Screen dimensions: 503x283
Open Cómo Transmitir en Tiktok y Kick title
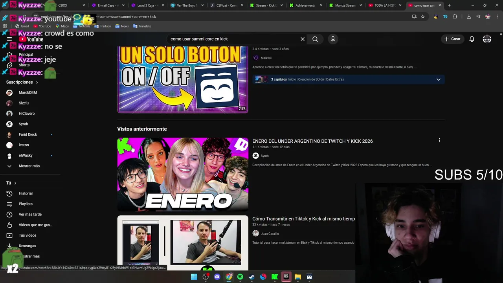point(303,219)
